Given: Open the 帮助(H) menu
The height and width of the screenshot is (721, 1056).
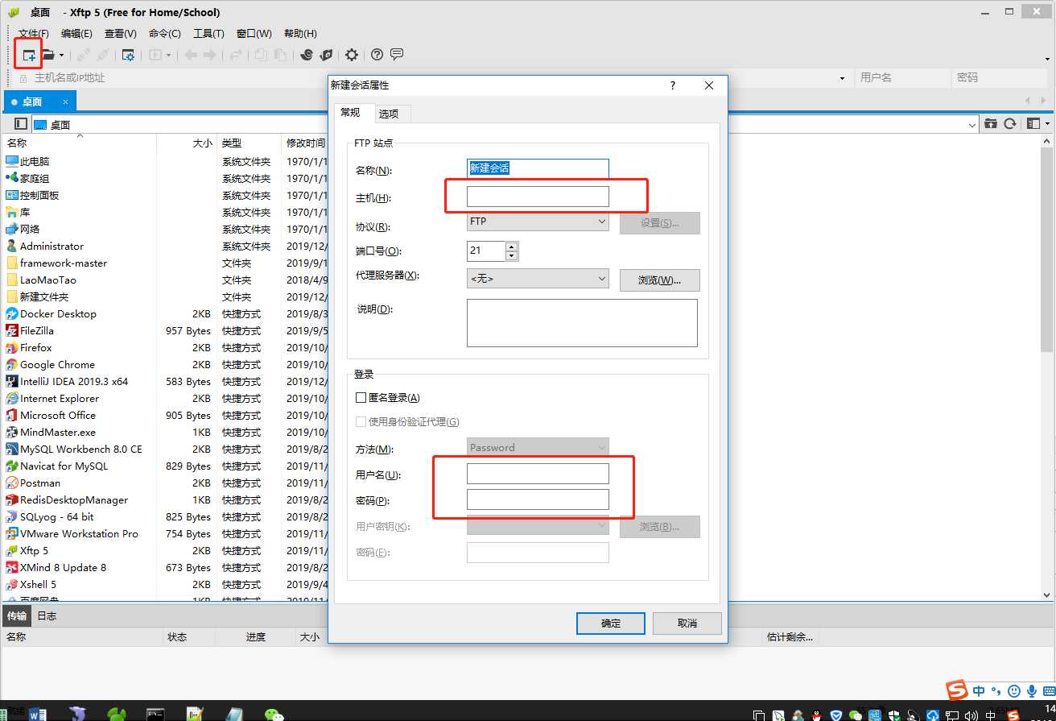Looking at the screenshot, I should [300, 34].
